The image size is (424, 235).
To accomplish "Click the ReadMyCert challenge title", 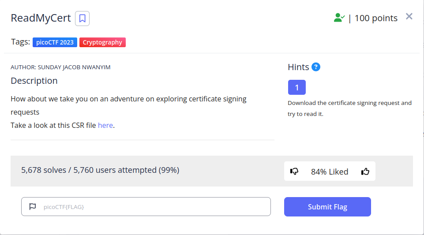I will (x=41, y=18).
